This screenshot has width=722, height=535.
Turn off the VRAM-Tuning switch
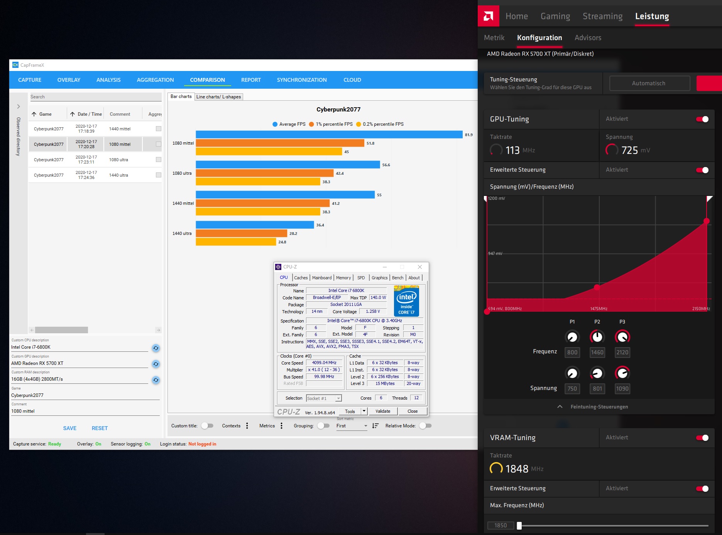(702, 438)
